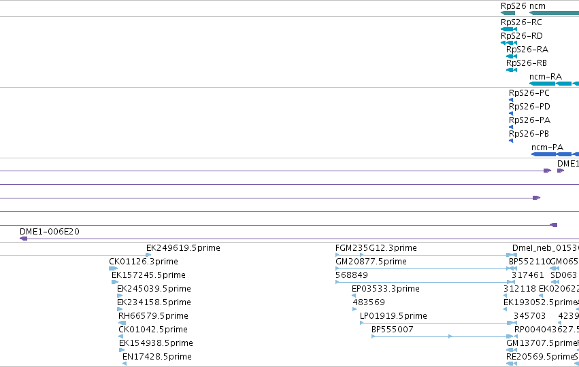Image resolution: width=579 pixels, height=367 pixels.
Task: Select the arrow glyph under DME1-006E20
Action: coord(23,239)
